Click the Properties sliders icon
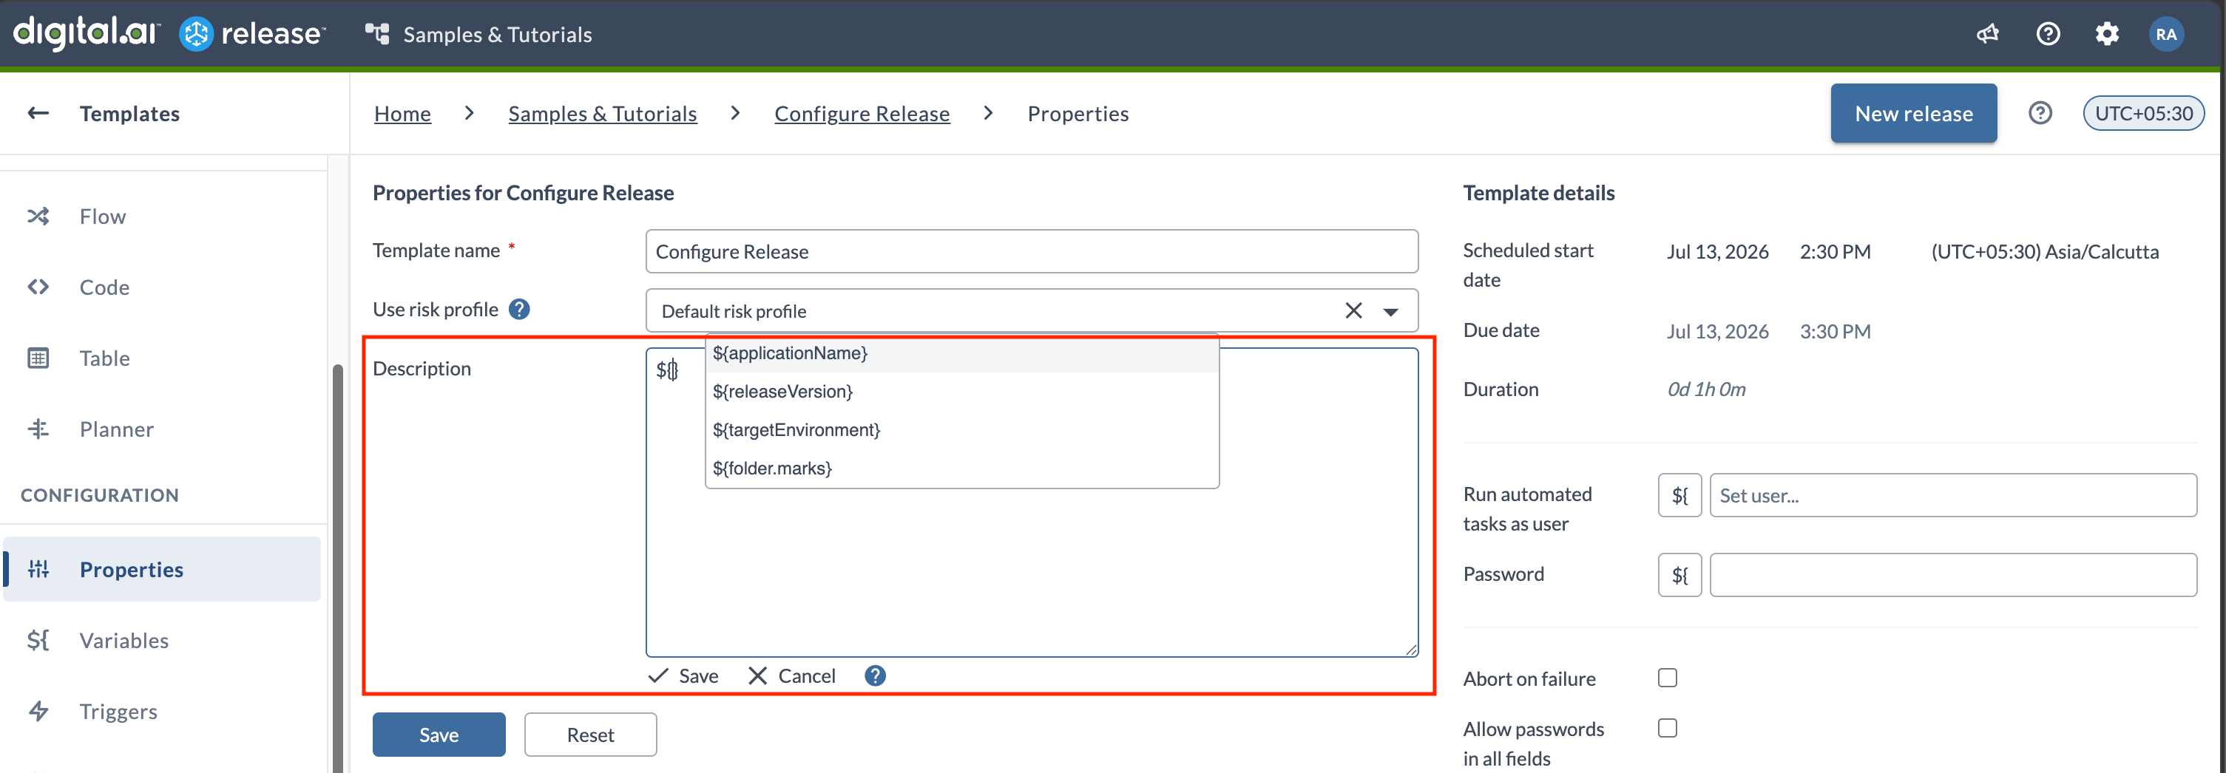 (x=38, y=569)
